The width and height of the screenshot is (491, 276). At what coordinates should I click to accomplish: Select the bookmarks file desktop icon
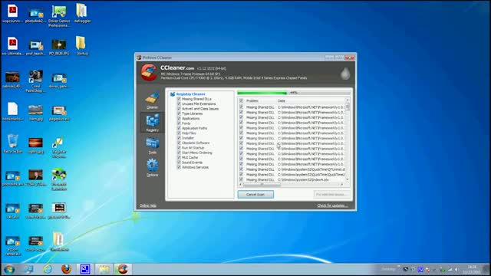point(12,111)
